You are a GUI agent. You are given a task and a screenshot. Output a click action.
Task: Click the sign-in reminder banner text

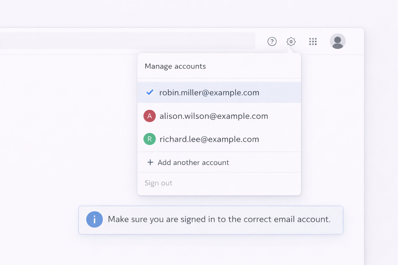[219, 219]
